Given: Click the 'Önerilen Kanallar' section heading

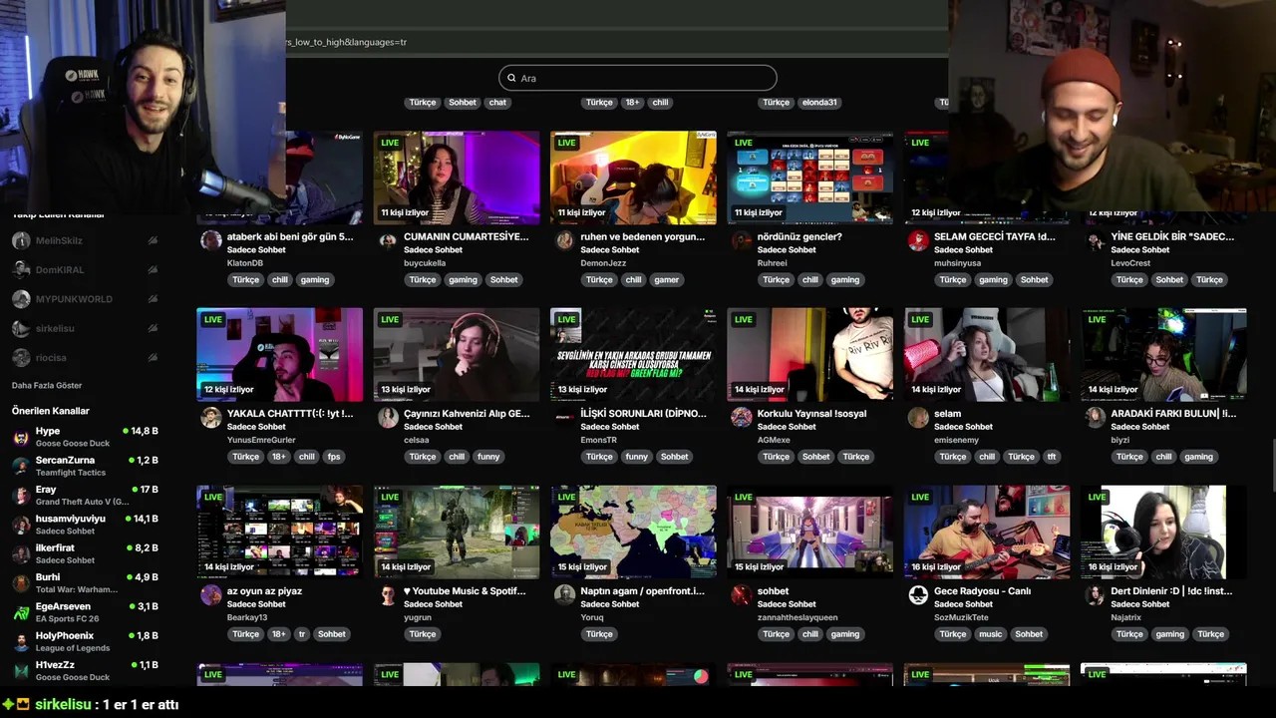Looking at the screenshot, I should coord(51,411).
